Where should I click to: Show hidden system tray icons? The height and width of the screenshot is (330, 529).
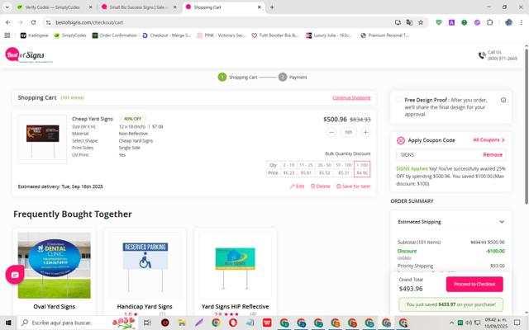pos(451,323)
